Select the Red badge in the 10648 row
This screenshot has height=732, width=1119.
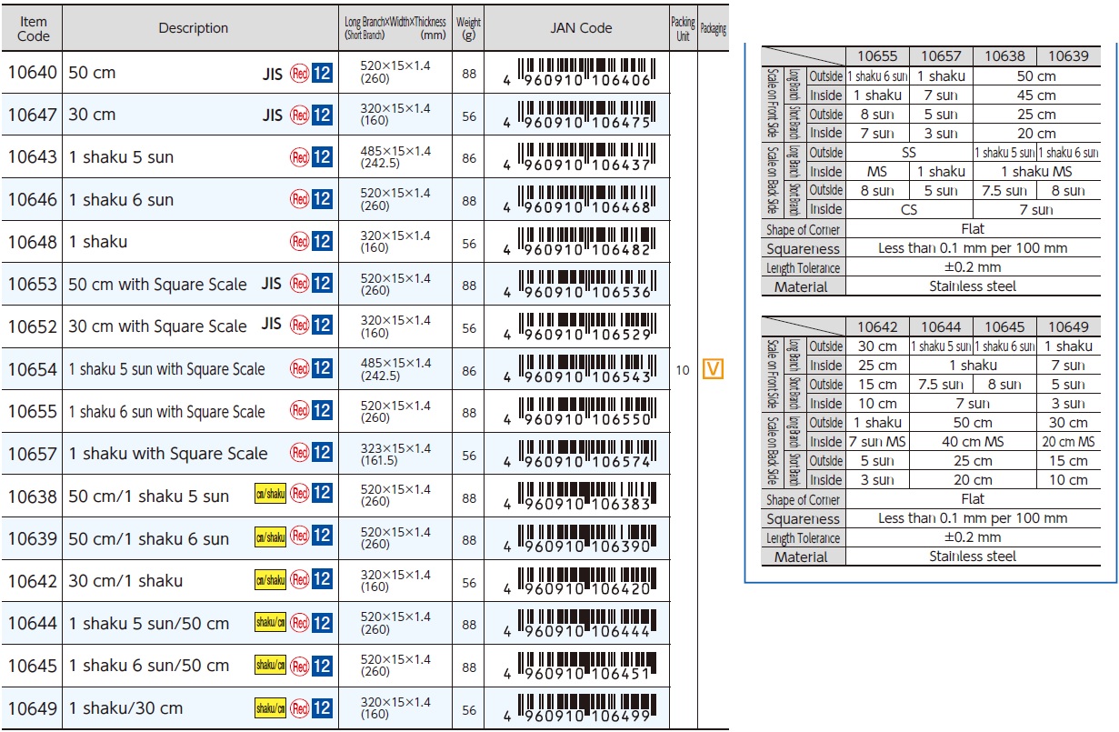pos(299,242)
